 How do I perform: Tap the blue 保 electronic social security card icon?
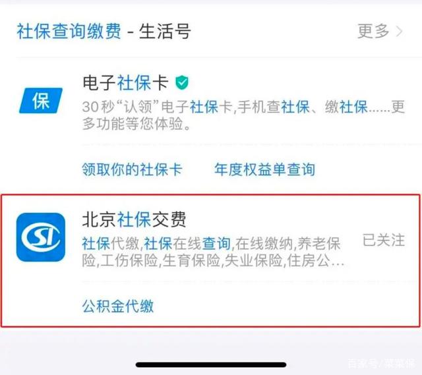tap(41, 101)
